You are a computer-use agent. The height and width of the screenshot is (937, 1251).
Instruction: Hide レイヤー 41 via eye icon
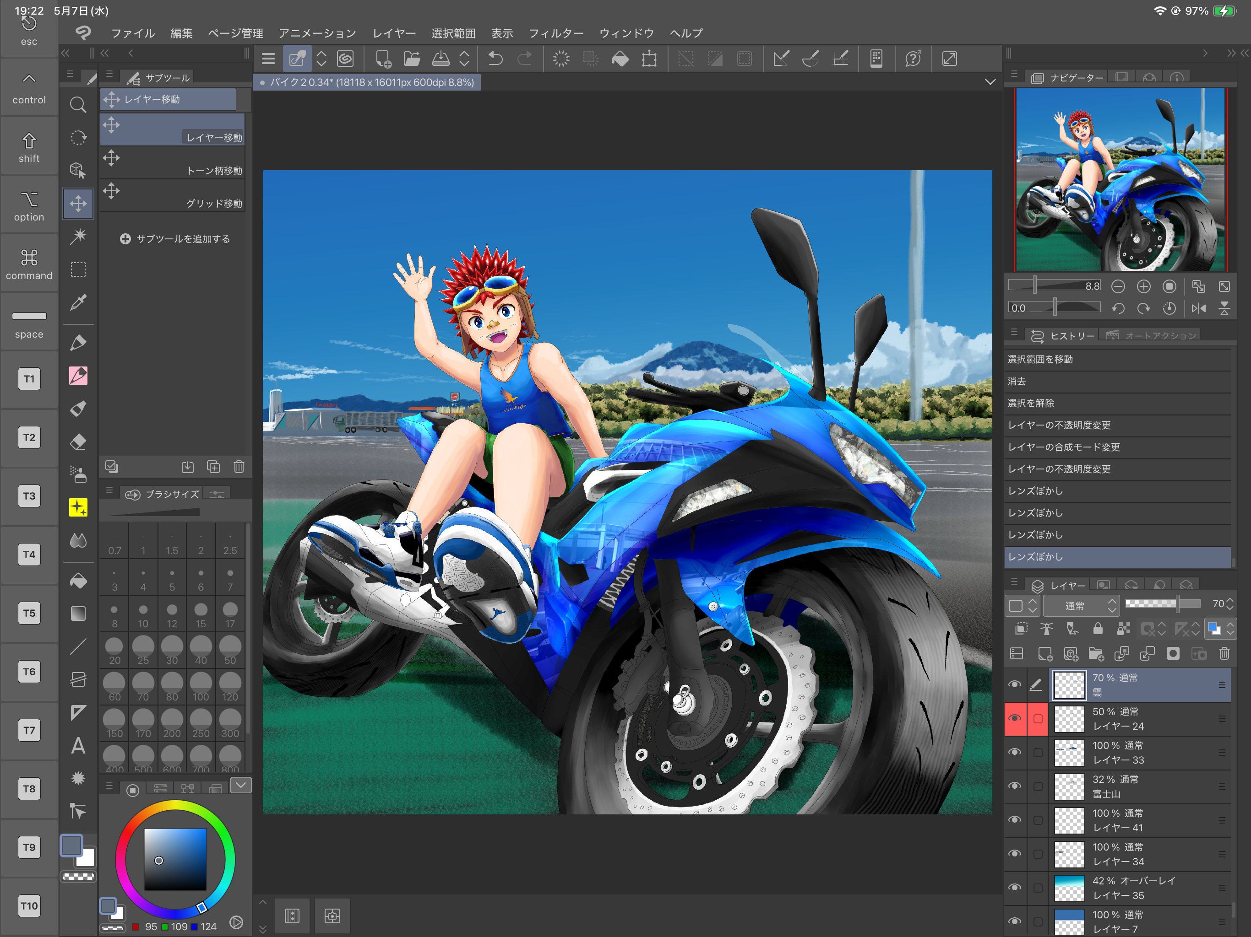pyautogui.click(x=1015, y=821)
